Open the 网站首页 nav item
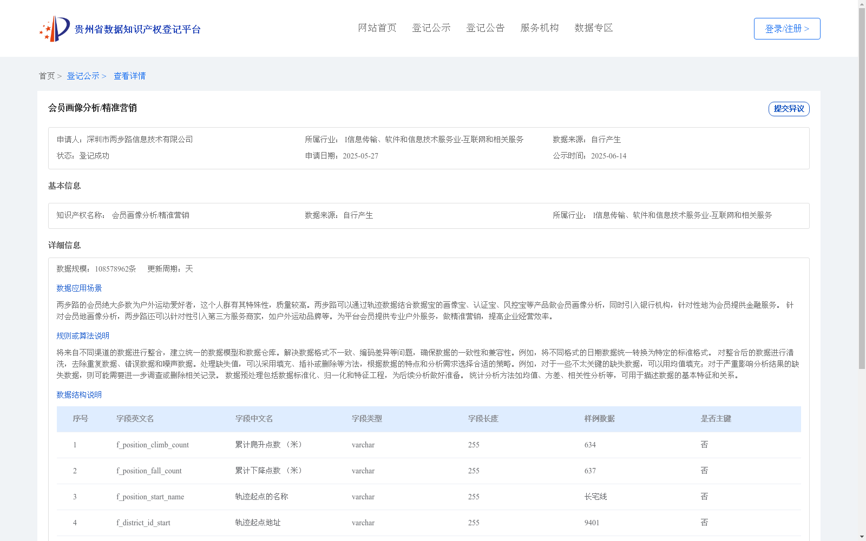 (x=377, y=28)
